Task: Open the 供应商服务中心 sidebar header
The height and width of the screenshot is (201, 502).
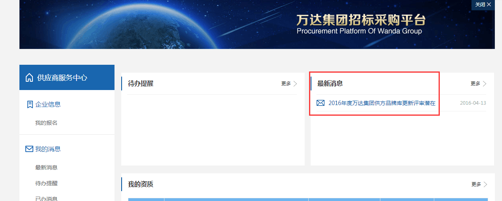Action: click(67, 77)
